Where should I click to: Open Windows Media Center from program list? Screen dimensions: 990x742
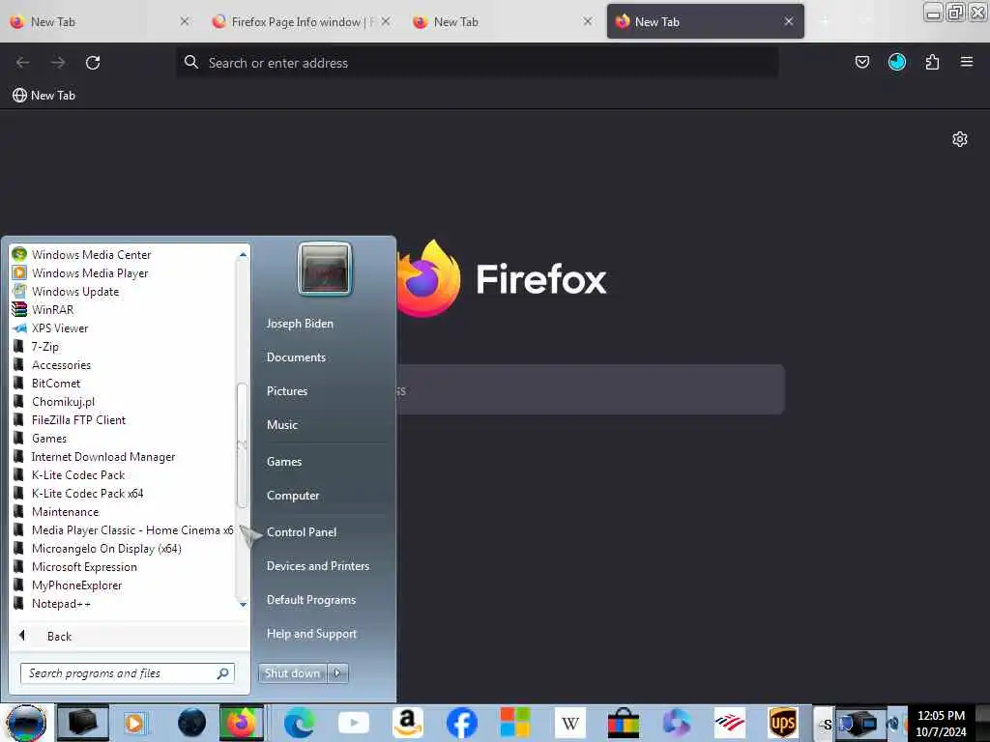[x=92, y=254]
